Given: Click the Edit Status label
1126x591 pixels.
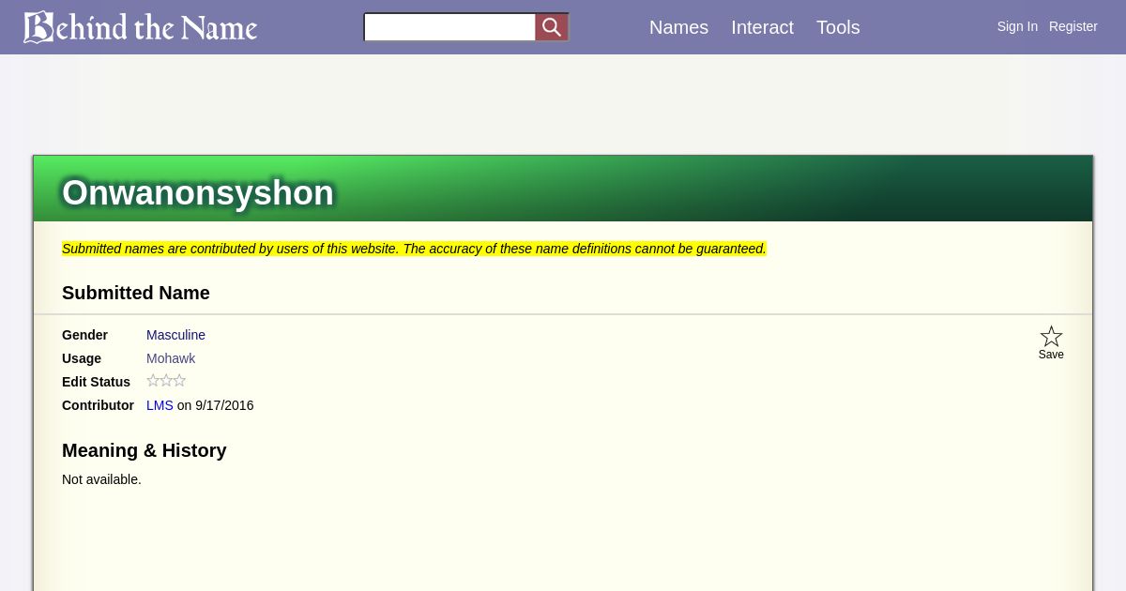Looking at the screenshot, I should pyautogui.click(x=96, y=382).
